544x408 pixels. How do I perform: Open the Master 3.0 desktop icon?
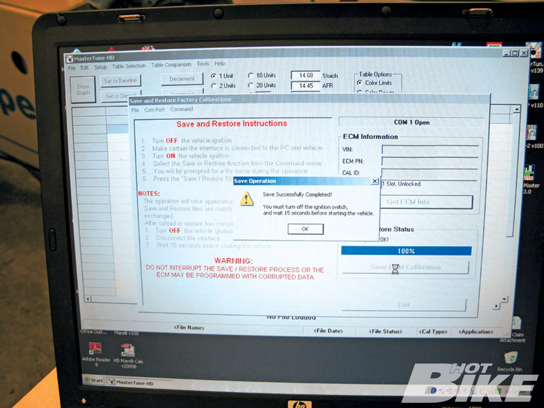click(x=530, y=180)
